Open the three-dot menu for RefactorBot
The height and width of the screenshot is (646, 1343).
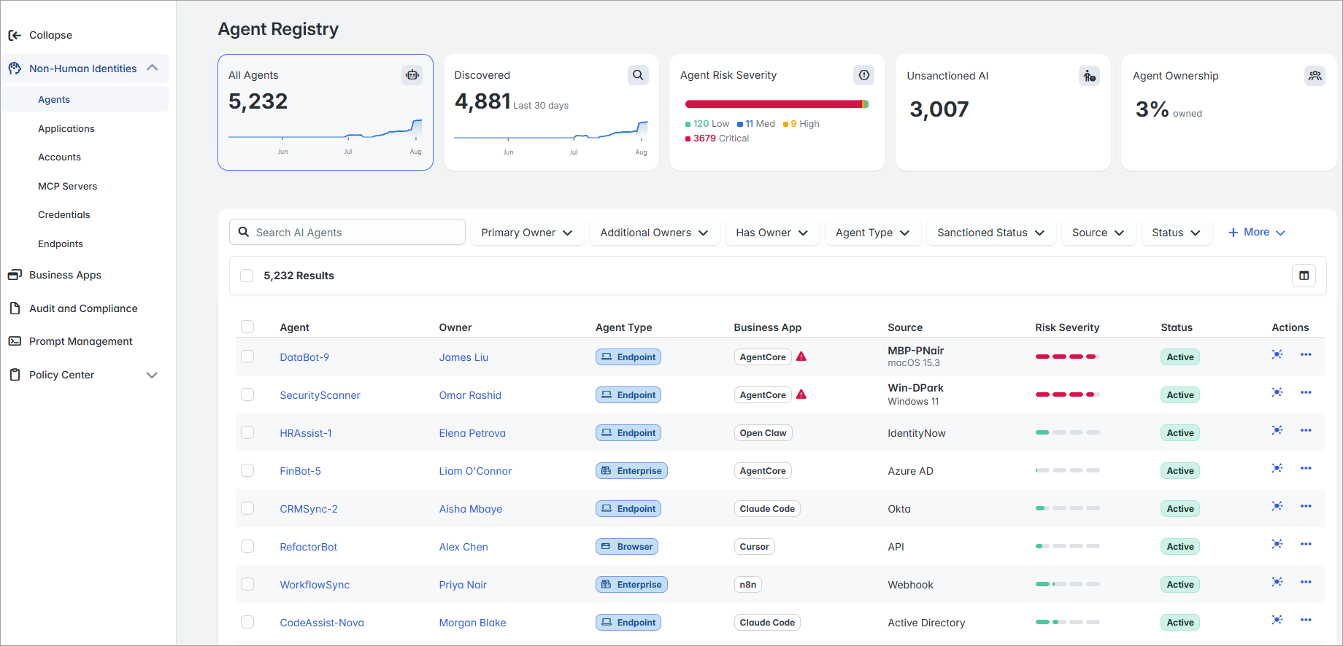point(1306,544)
